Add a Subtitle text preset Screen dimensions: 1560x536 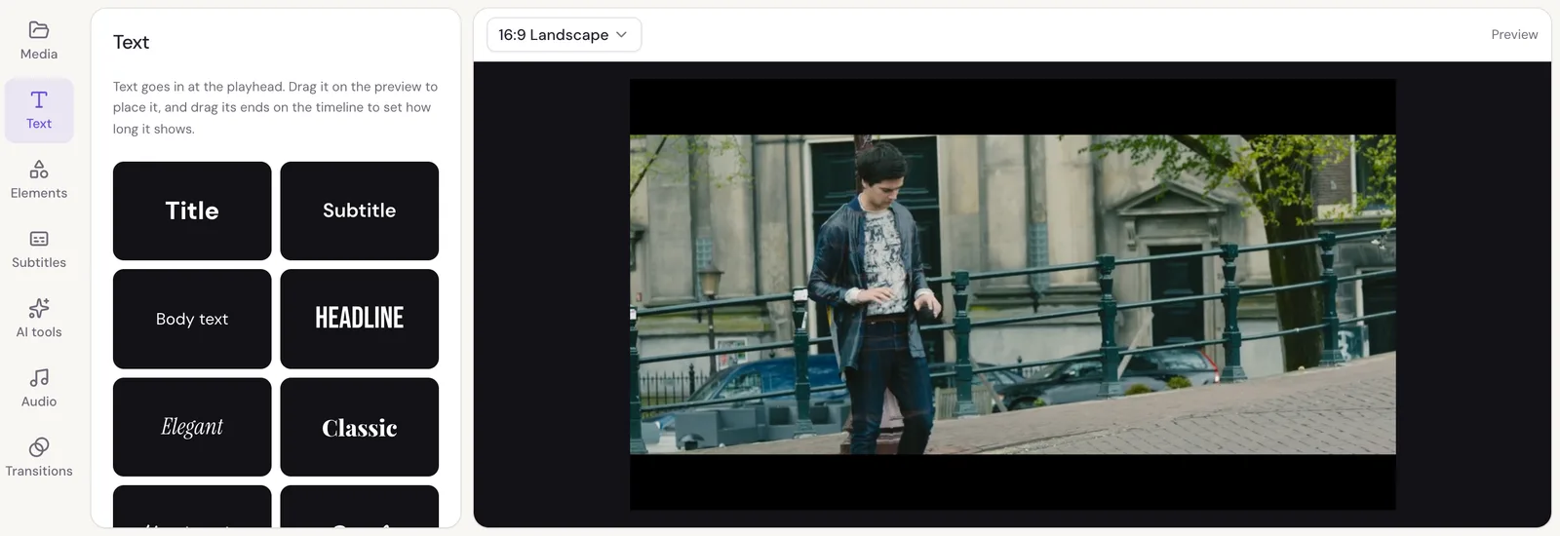tap(360, 211)
